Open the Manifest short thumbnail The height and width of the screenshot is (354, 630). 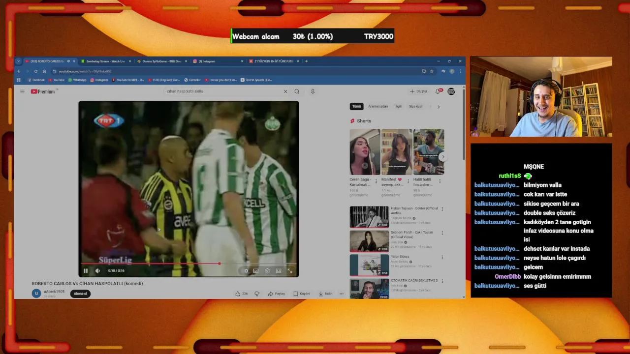pyautogui.click(x=397, y=152)
